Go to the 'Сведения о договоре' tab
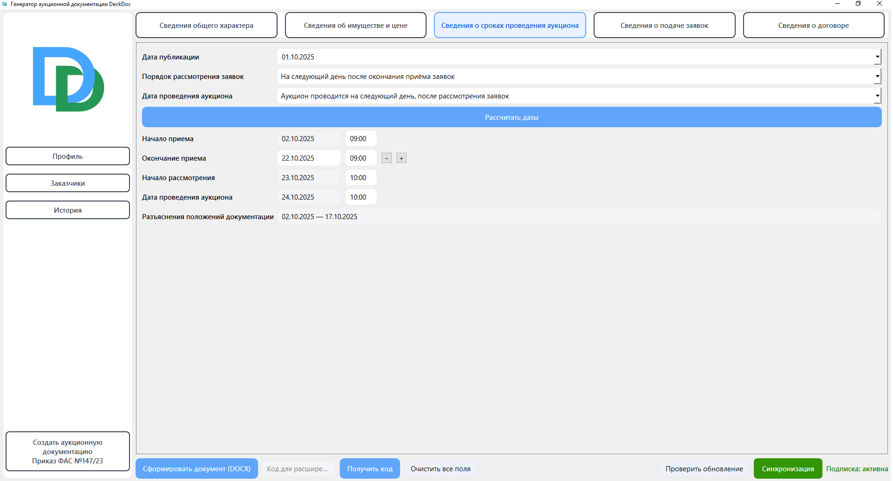The height and width of the screenshot is (481, 893). pyautogui.click(x=813, y=26)
